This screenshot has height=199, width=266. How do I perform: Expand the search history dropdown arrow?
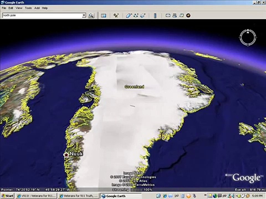pos(84,15)
